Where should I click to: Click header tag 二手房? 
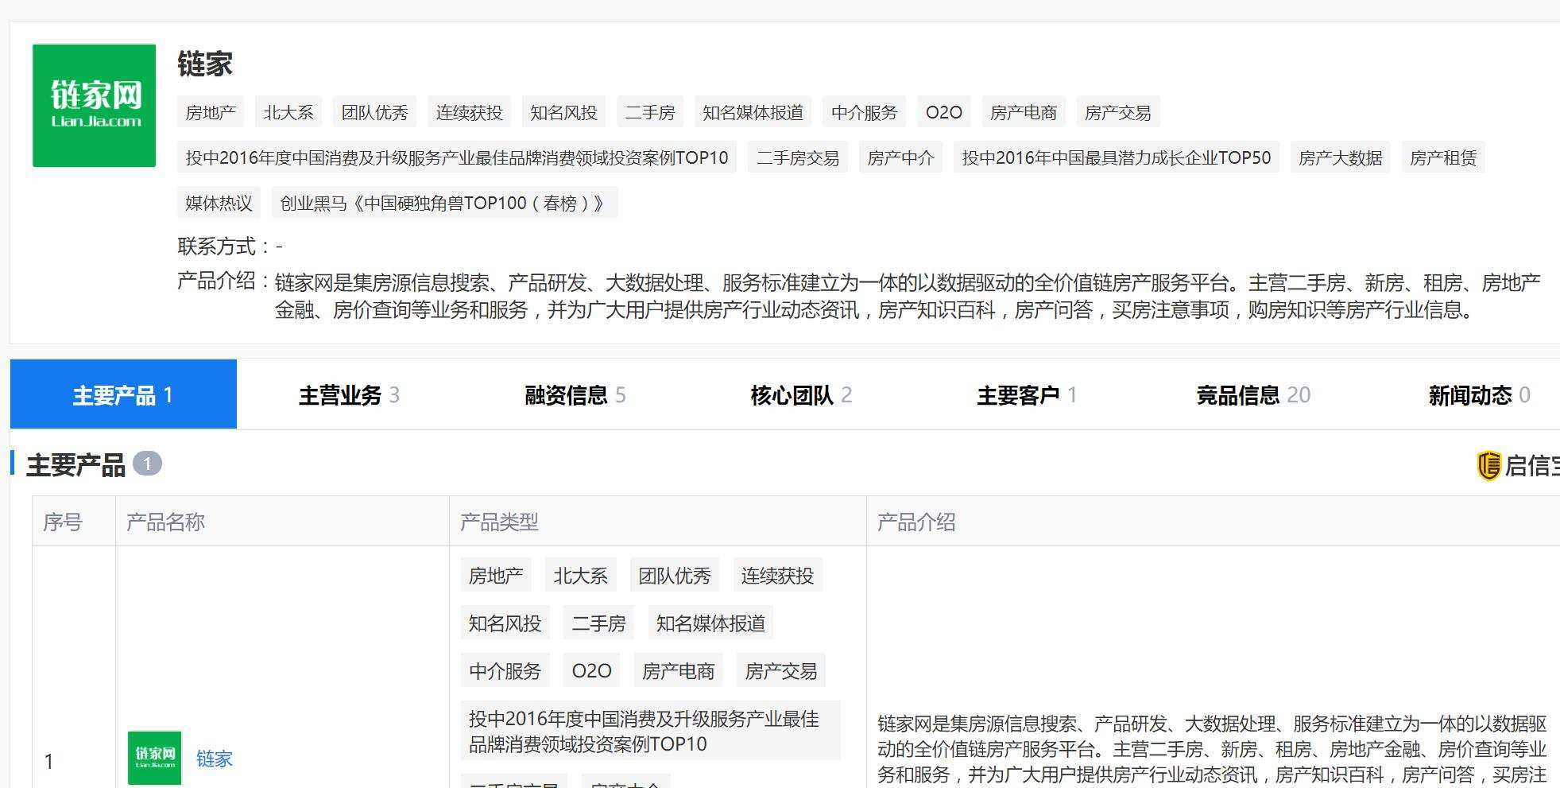650,112
